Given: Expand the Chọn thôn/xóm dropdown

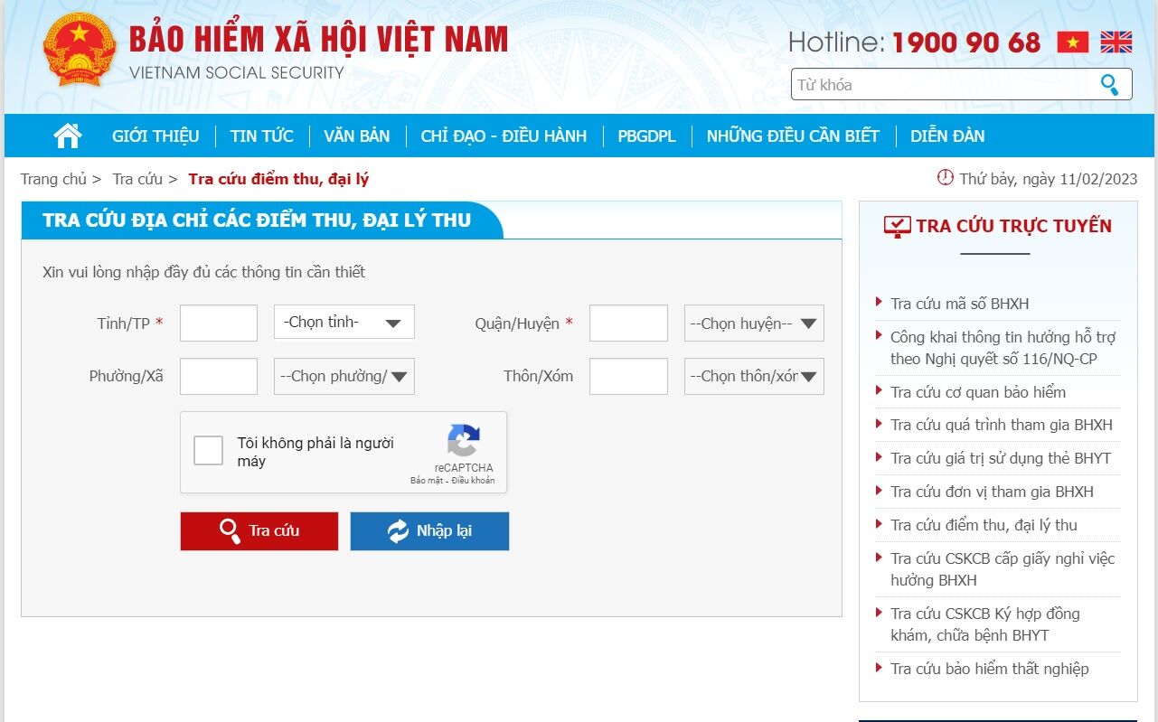Looking at the screenshot, I should click(754, 377).
